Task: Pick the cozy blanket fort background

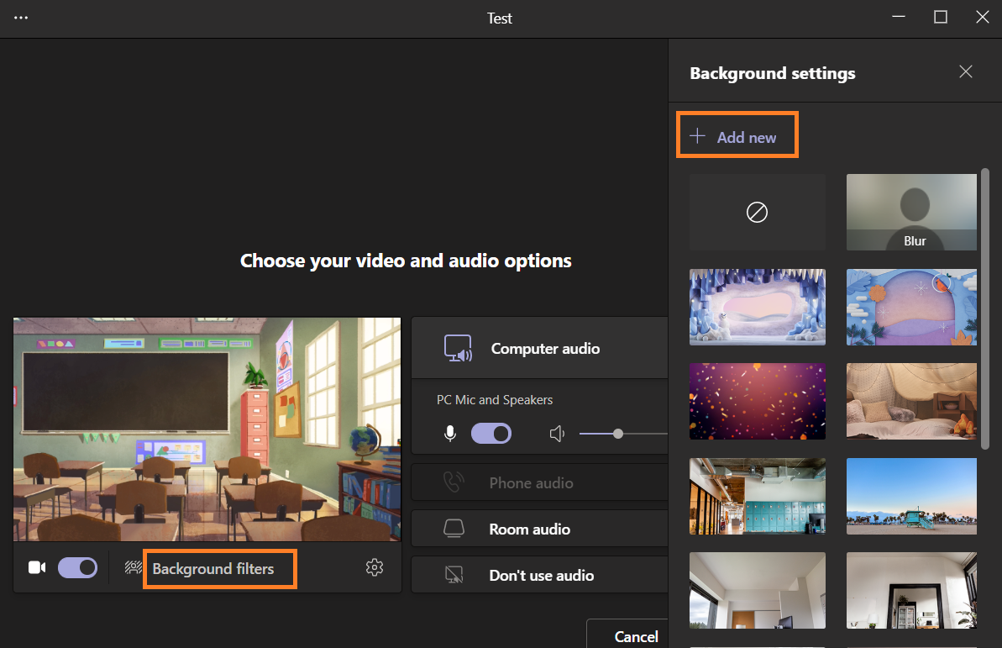Action: (911, 401)
